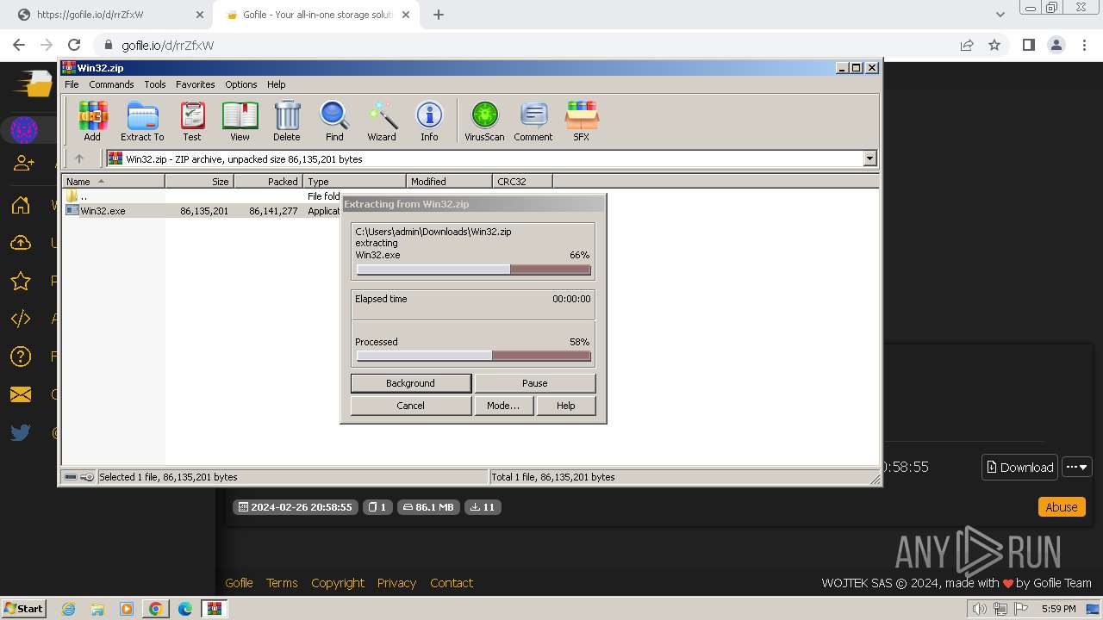Screen dimensions: 1103x620
Task: Pause the extraction
Action: [x=534, y=383]
